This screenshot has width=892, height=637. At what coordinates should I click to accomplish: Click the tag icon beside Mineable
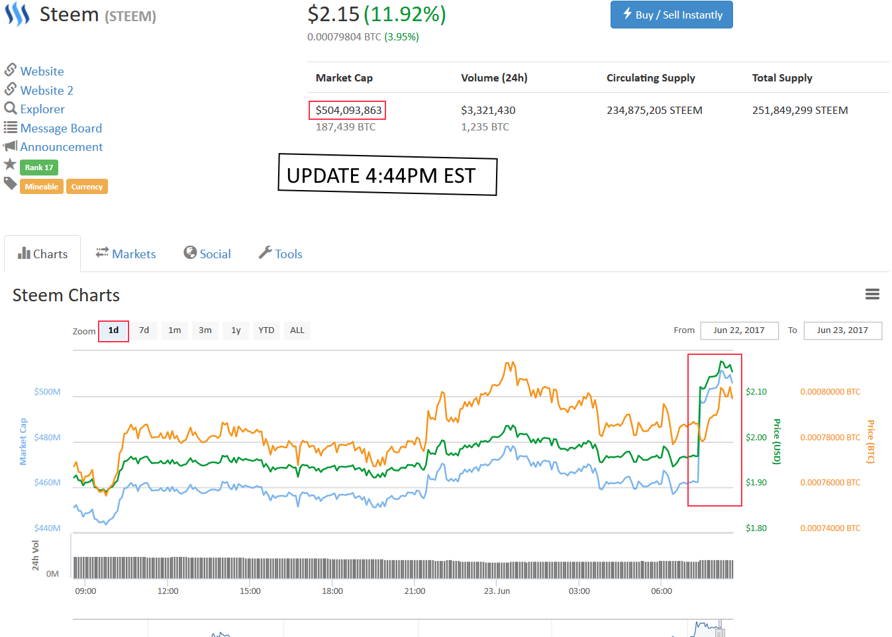(11, 183)
